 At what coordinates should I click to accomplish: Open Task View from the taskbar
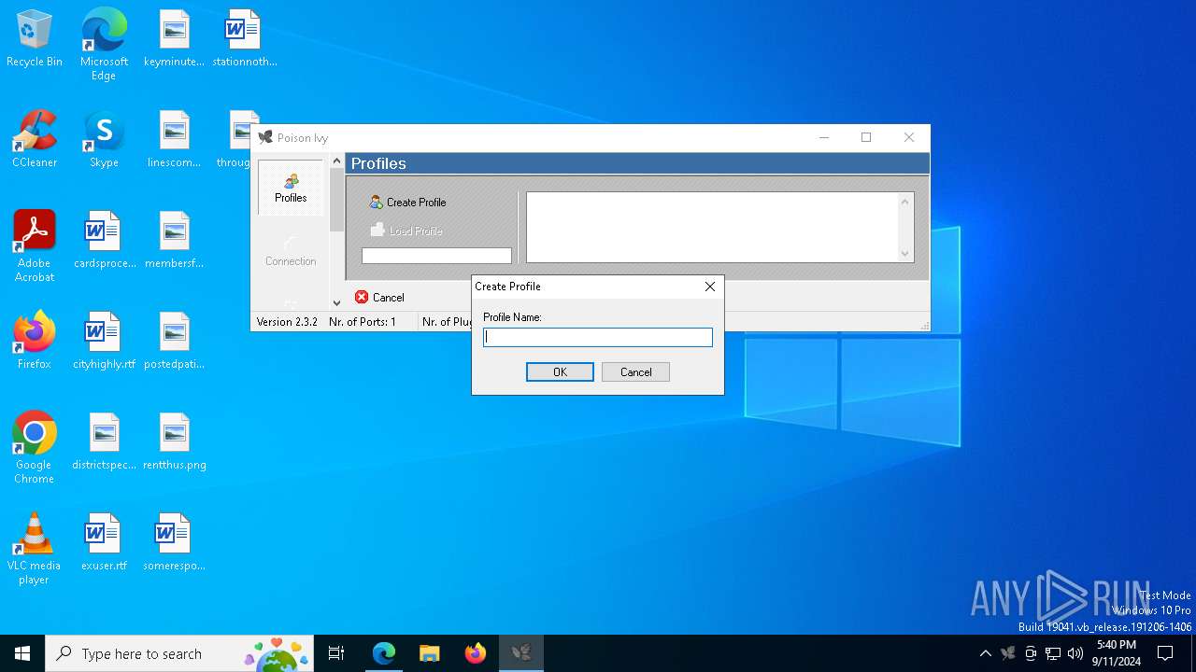pos(336,653)
